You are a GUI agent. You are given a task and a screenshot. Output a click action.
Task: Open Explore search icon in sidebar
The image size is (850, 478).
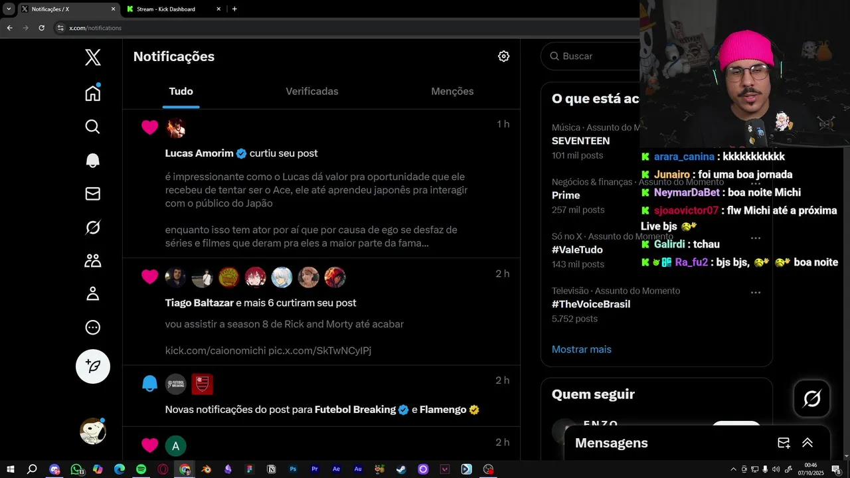[x=93, y=127]
